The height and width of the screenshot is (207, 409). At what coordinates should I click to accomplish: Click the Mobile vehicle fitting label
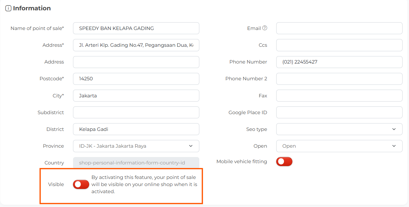tap(242, 162)
